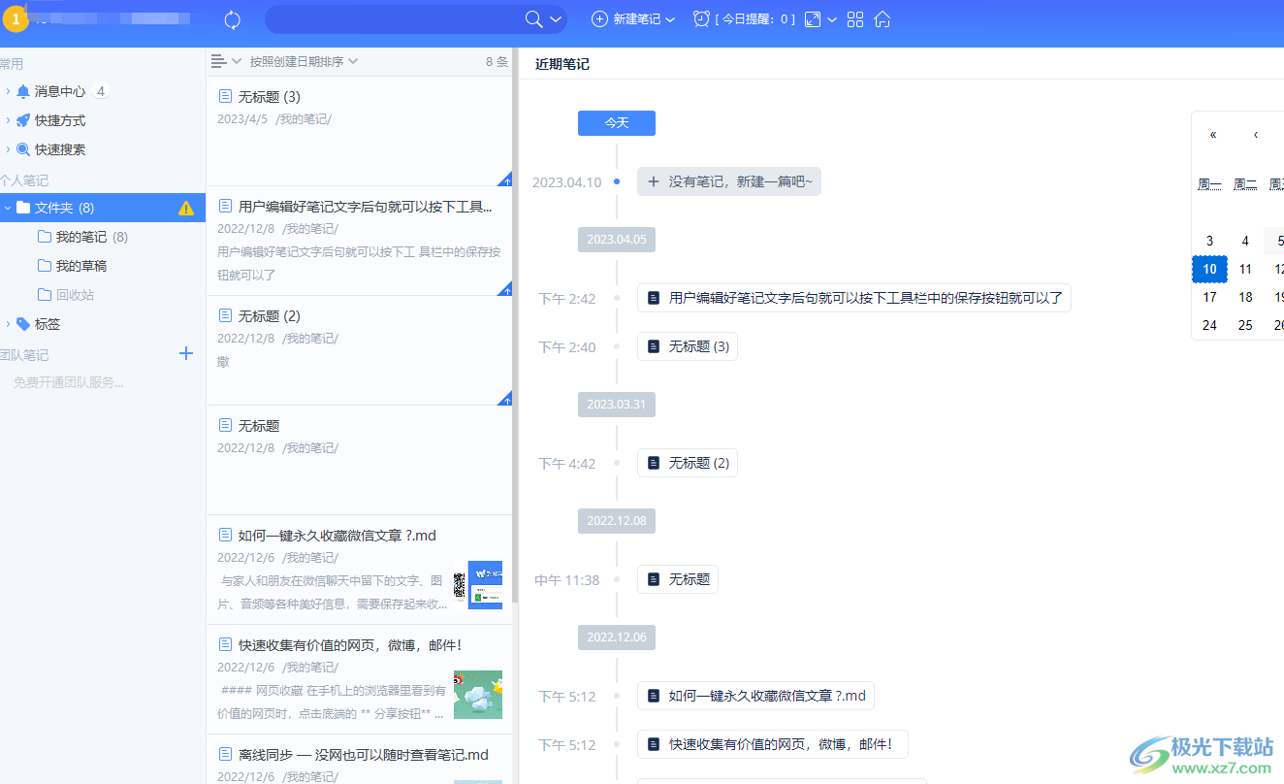
Task: Open the dropdown next to fullscreen icon
Action: [x=831, y=19]
